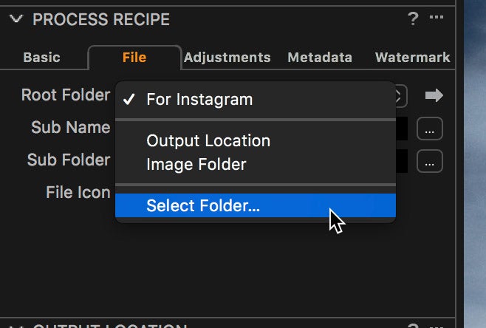This screenshot has width=486, height=328.
Task: Open the Output Location panel options menu
Action: [x=436, y=326]
